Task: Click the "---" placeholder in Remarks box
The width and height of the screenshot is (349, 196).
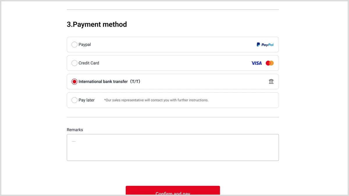Action: tap(74, 141)
